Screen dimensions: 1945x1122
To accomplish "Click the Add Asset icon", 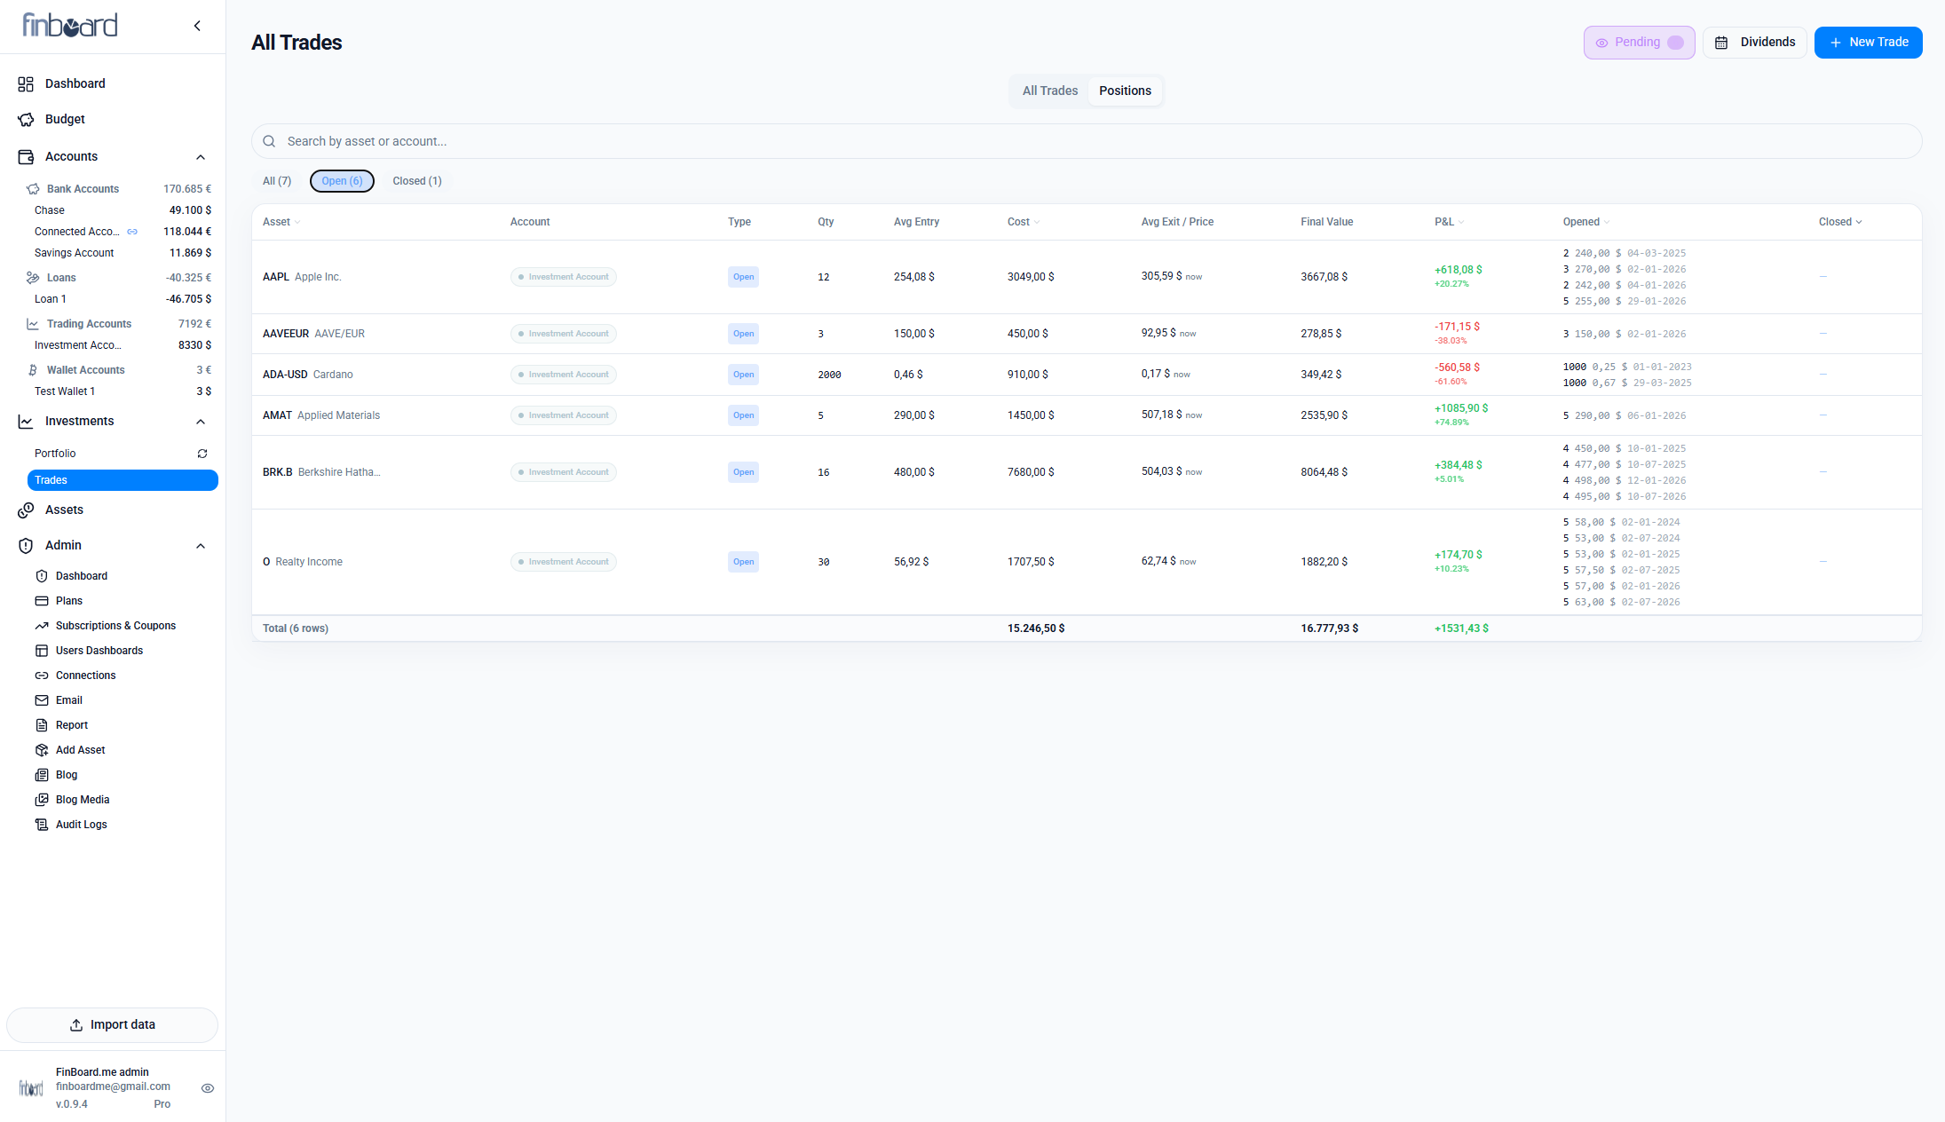I will 42,750.
